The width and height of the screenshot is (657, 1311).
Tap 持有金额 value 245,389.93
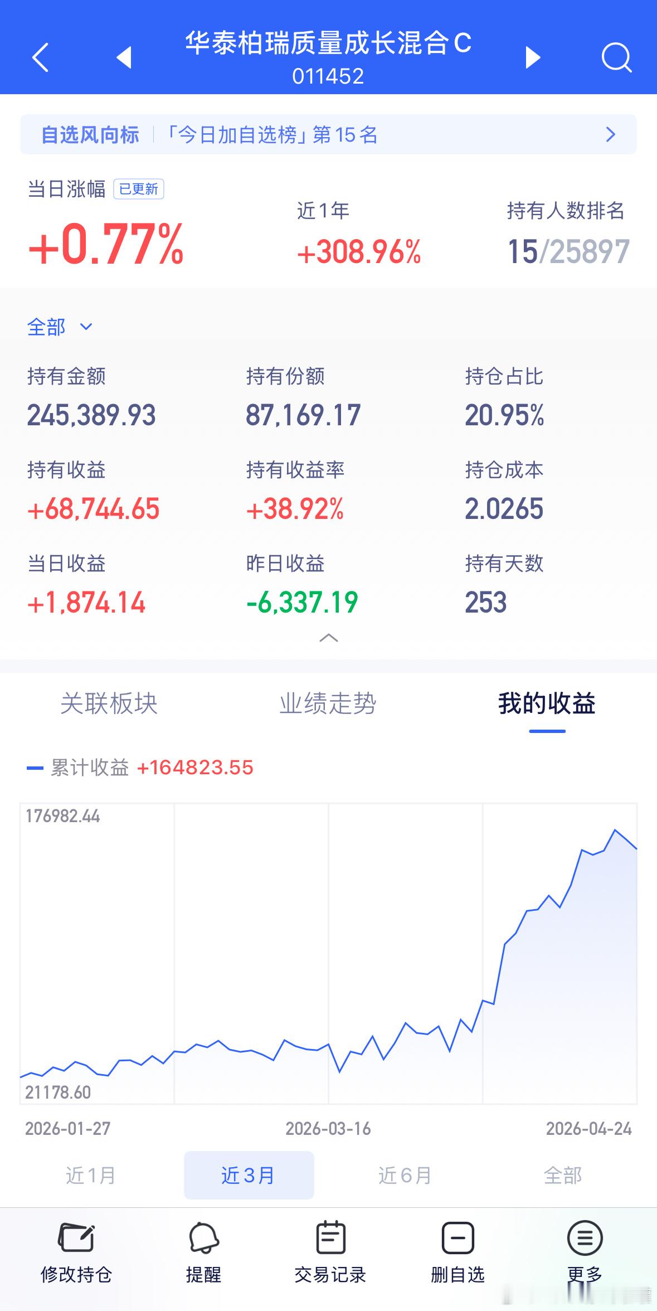click(91, 415)
